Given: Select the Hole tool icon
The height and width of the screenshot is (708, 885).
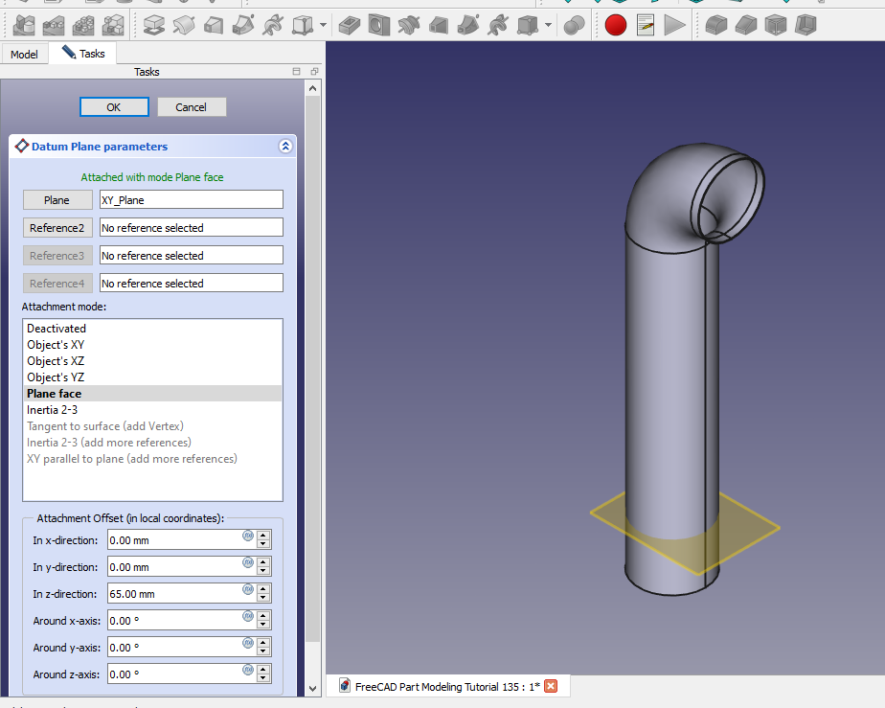Looking at the screenshot, I should [x=379, y=25].
